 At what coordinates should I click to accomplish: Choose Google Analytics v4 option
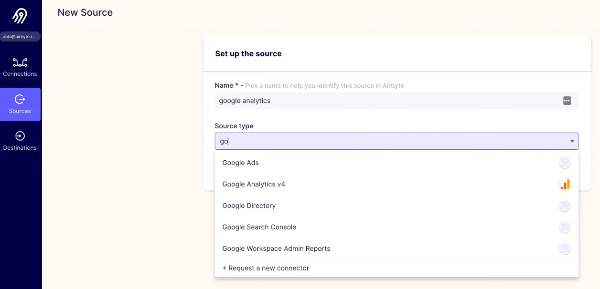254,184
